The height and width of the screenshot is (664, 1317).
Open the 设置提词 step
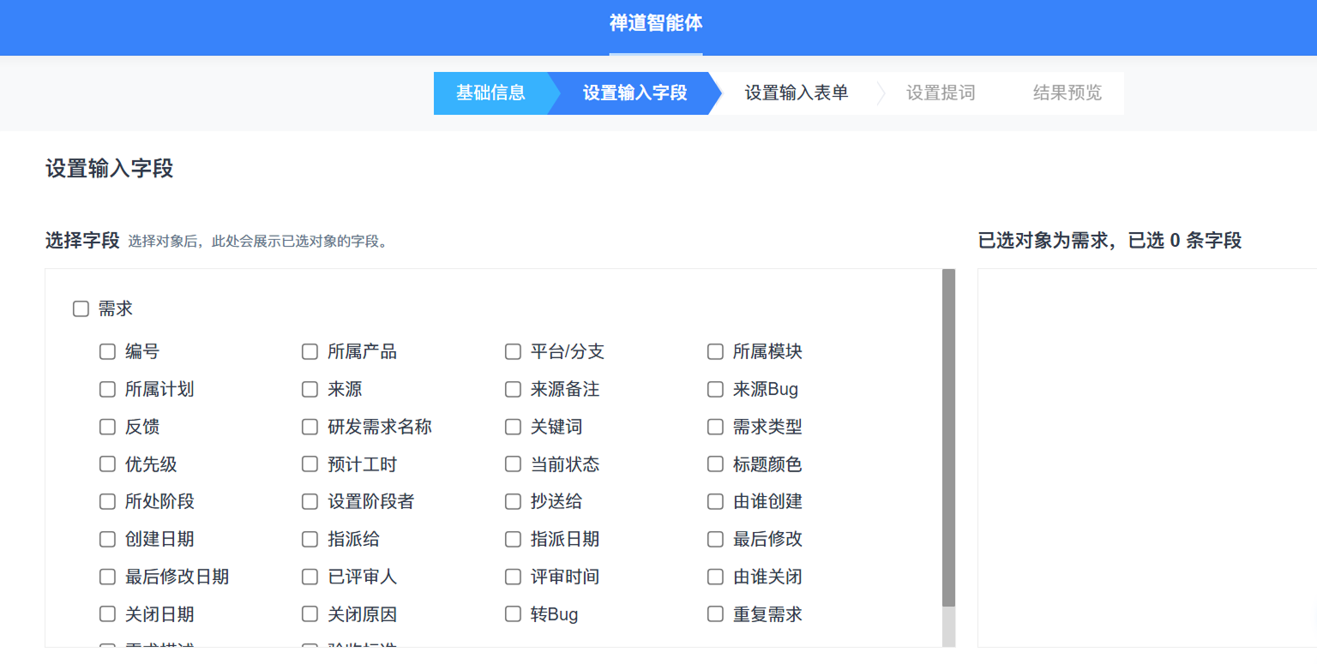941,93
